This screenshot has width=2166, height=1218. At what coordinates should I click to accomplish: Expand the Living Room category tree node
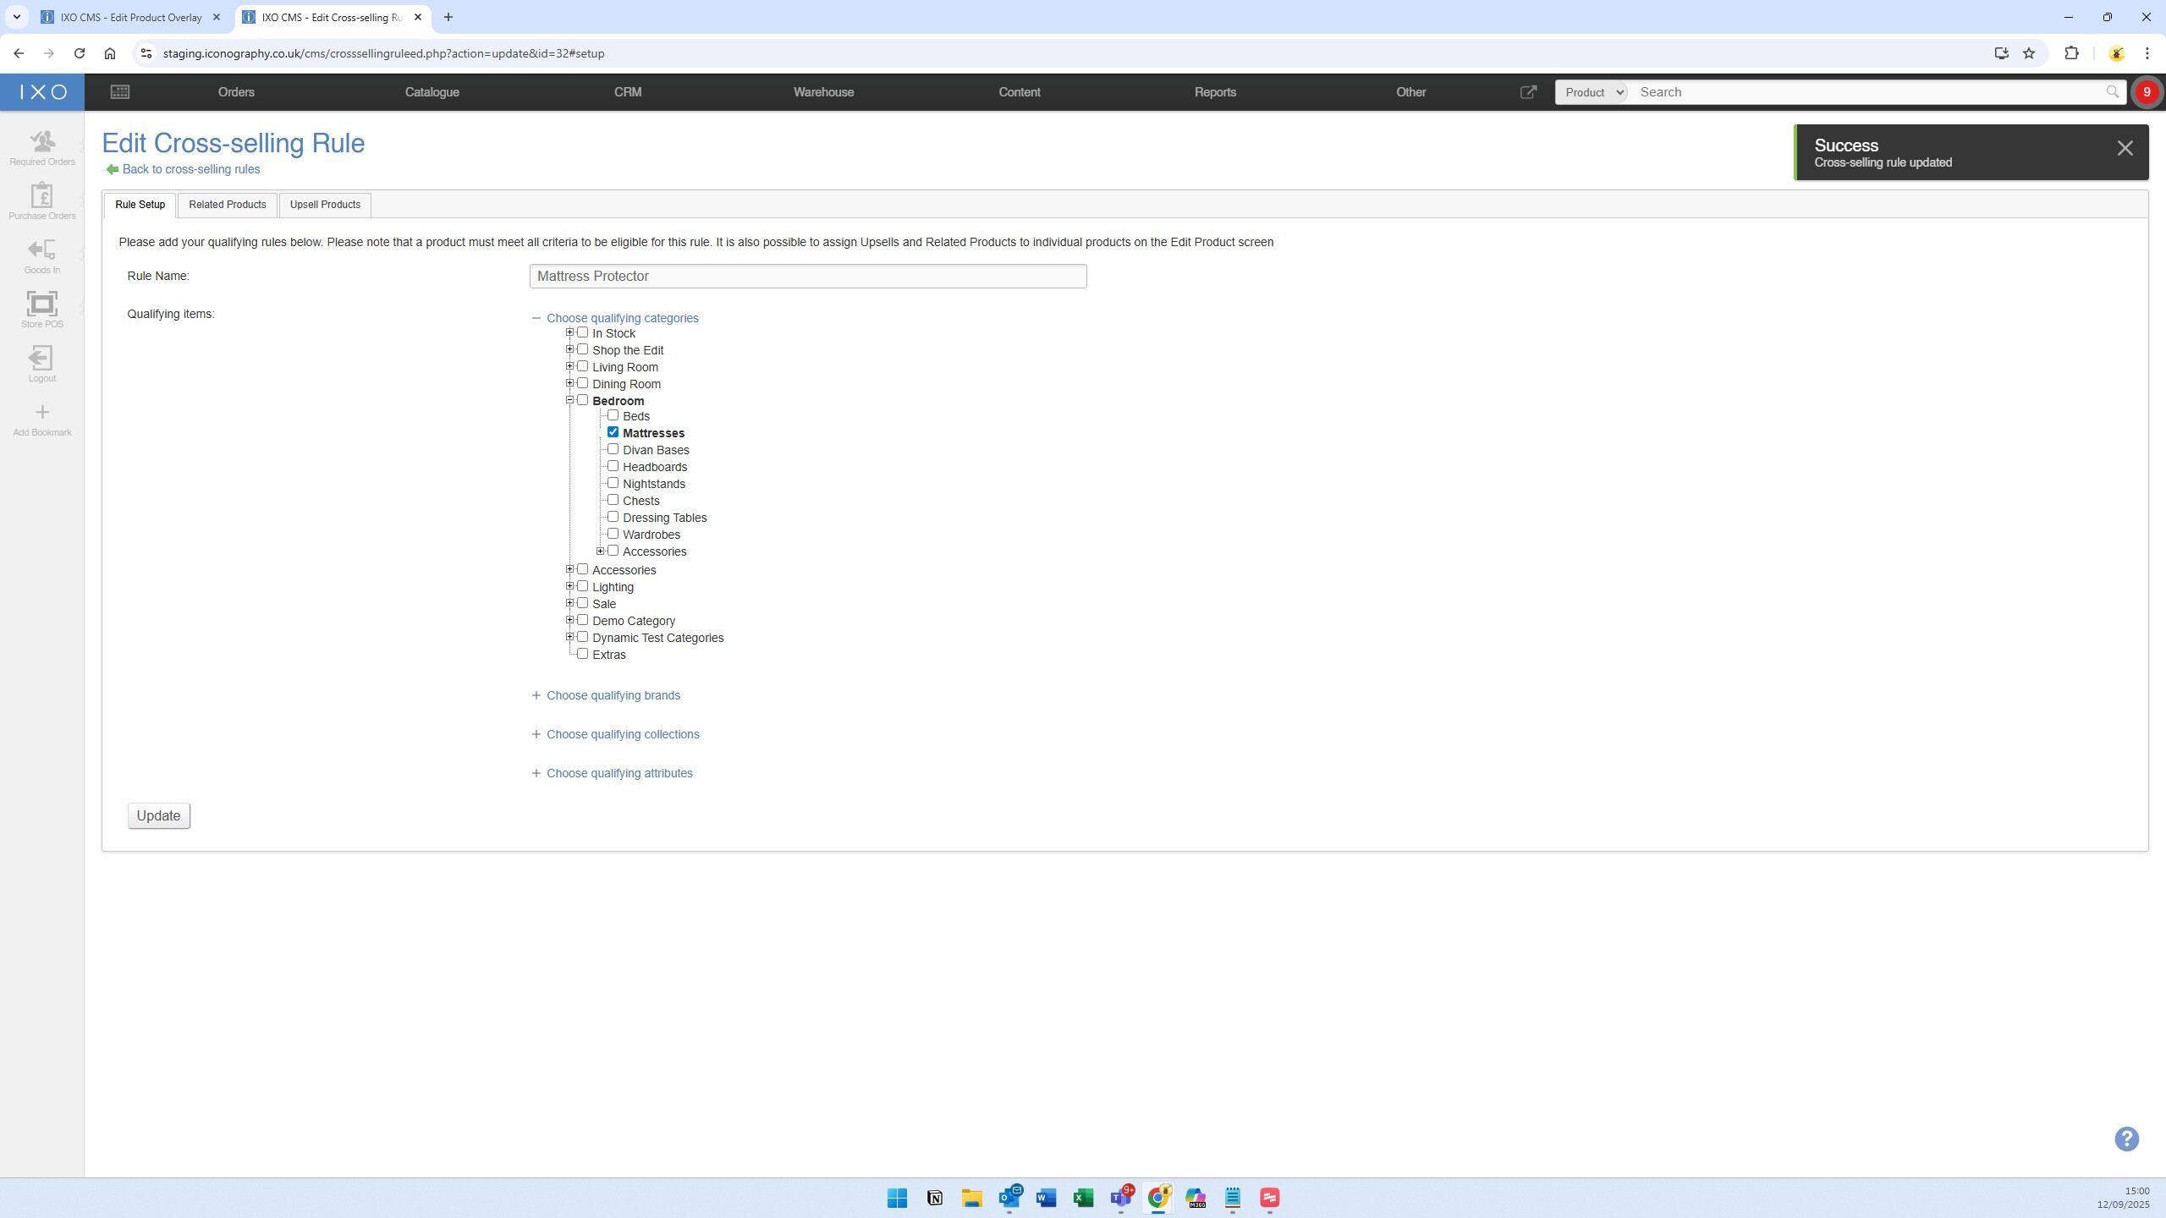coord(569,366)
